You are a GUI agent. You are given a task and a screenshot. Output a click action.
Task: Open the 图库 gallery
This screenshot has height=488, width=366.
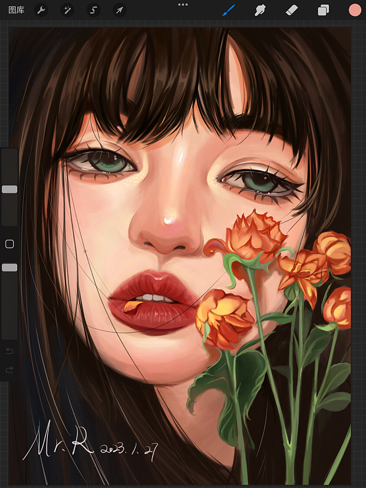(16, 10)
